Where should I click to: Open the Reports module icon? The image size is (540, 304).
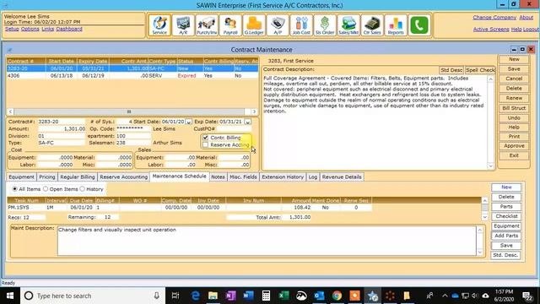coord(396,25)
